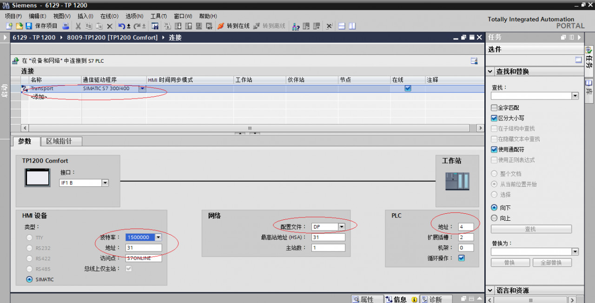Image resolution: width=595 pixels, height=303 pixels.
Task: Open the 帮助(H) menu
Action: (x=208, y=16)
